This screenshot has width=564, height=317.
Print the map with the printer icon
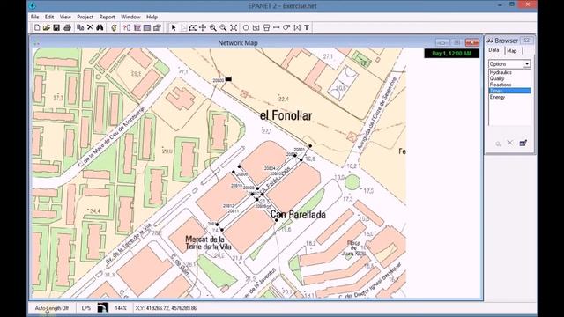67,27
